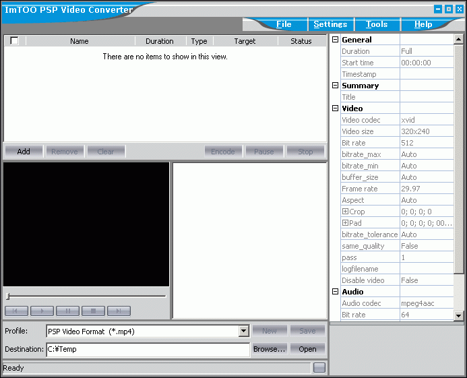Click the Encode button
The image size is (467, 378).
pos(223,152)
